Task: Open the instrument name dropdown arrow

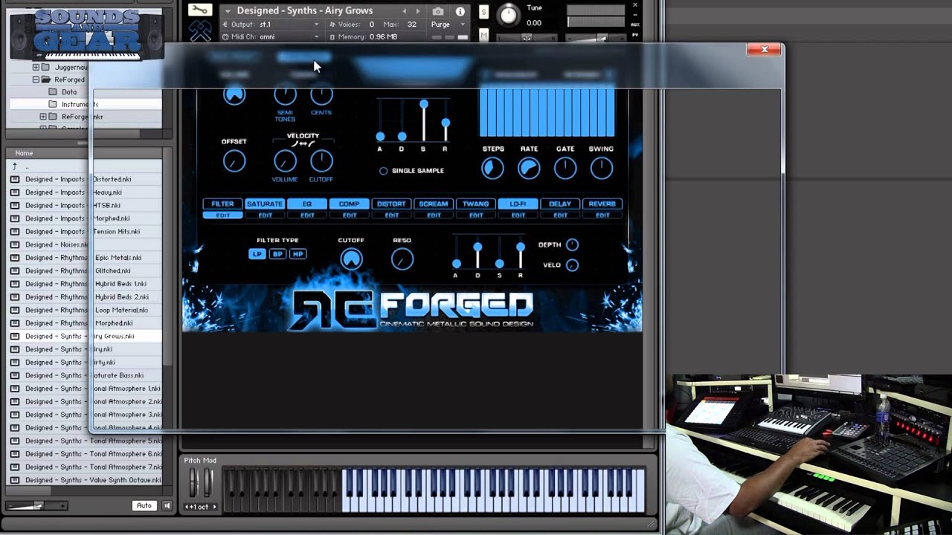Action: (x=228, y=11)
